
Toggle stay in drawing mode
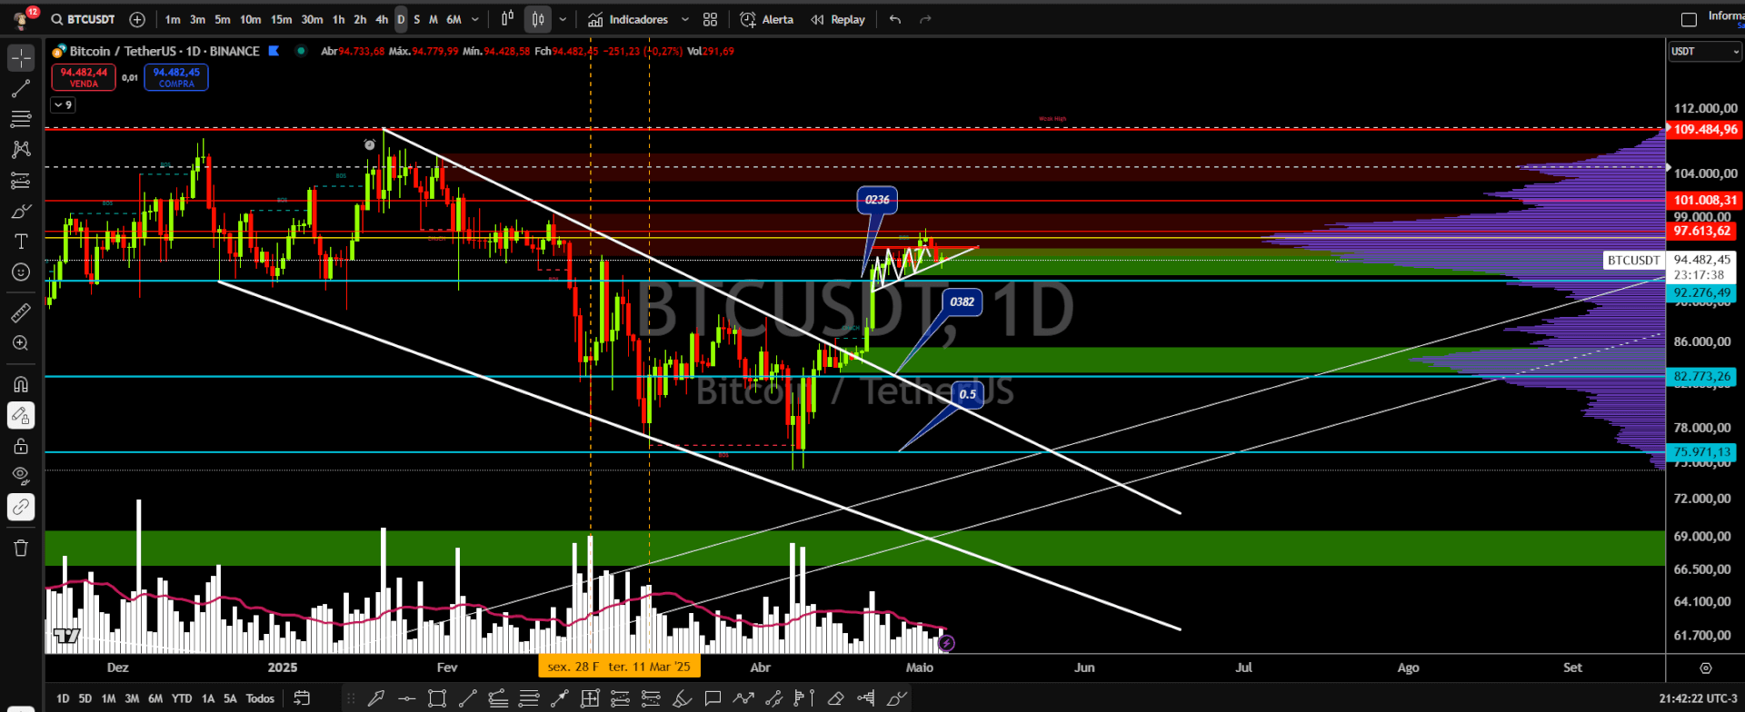pos(21,415)
